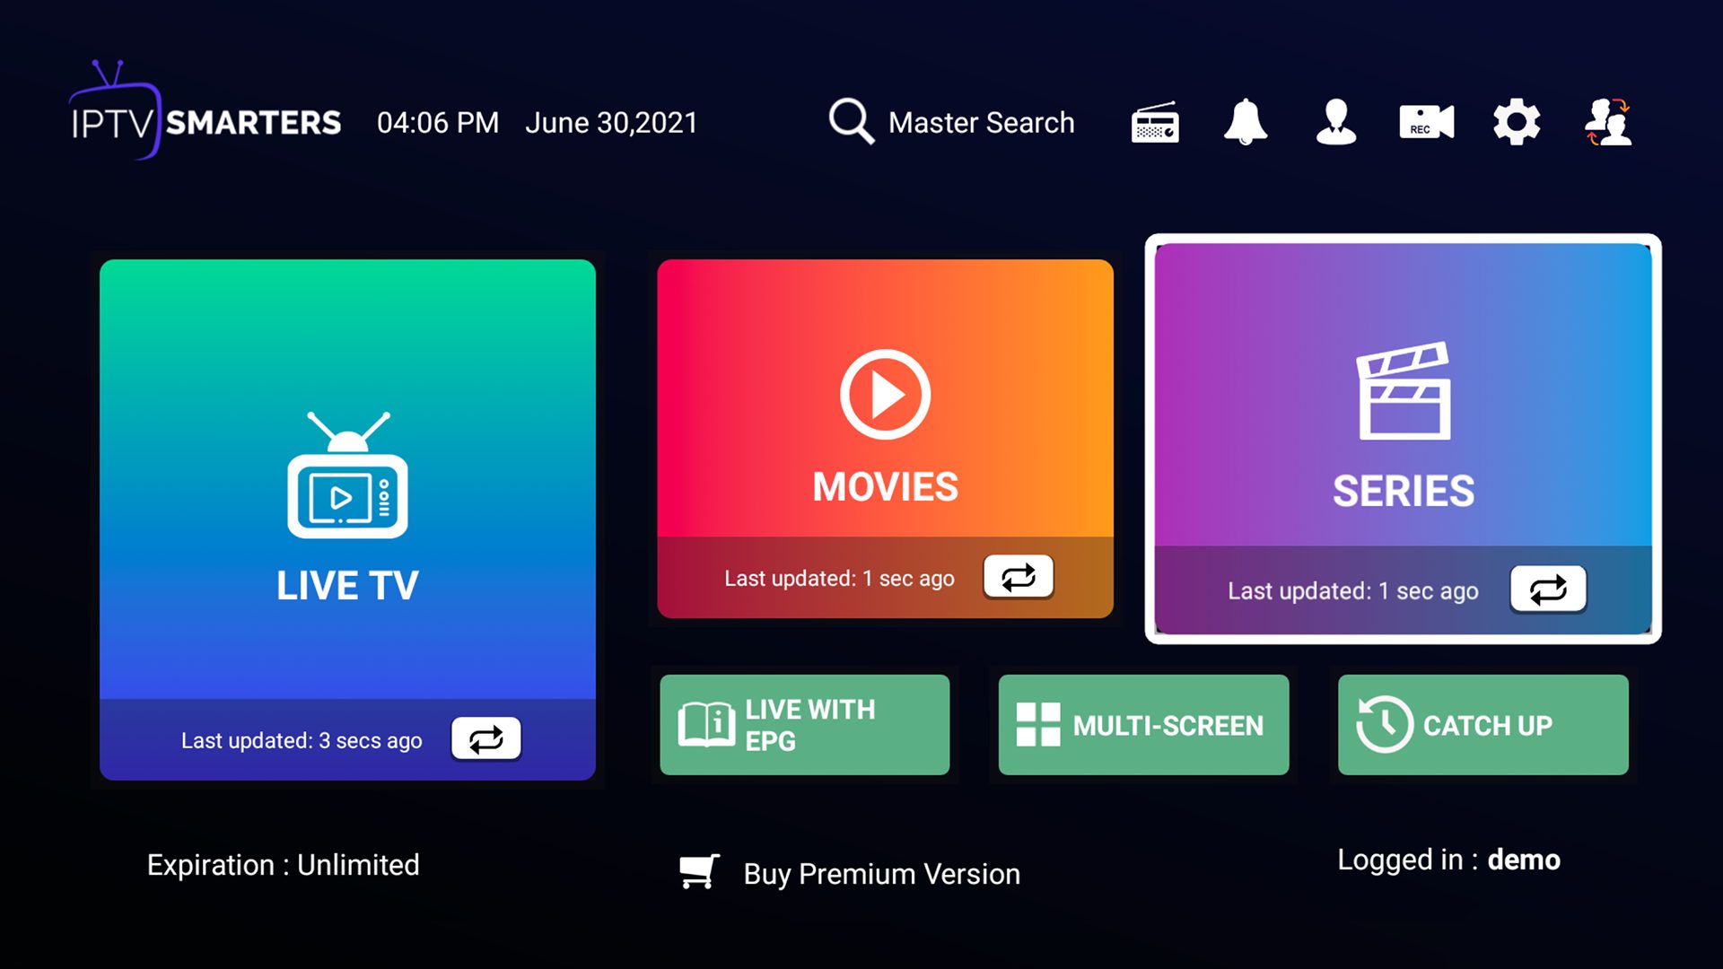Refresh the Series content
The height and width of the screenshot is (969, 1723).
tap(1548, 589)
